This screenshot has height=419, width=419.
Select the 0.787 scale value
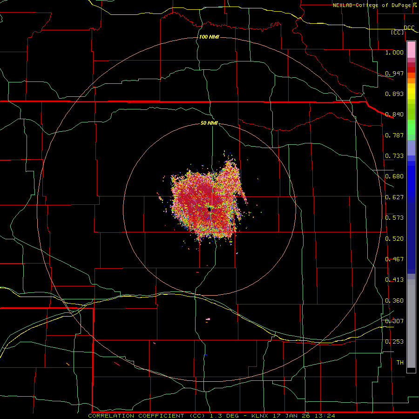click(394, 135)
